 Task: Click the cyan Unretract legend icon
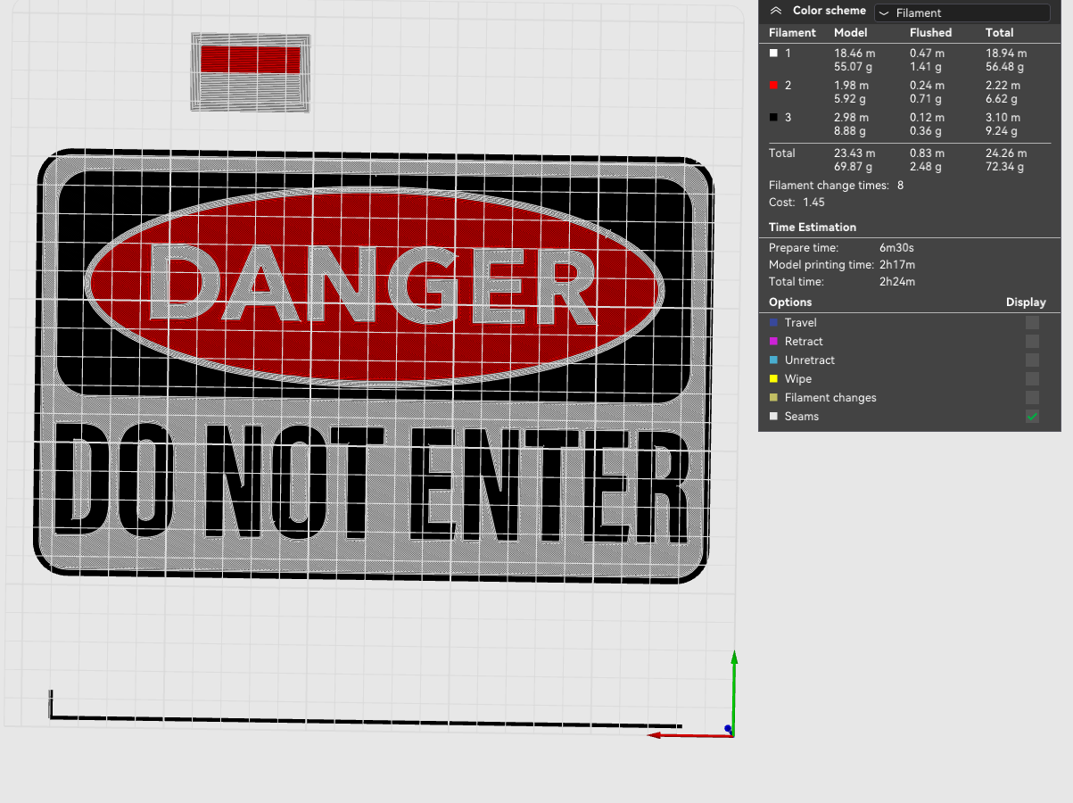773,360
